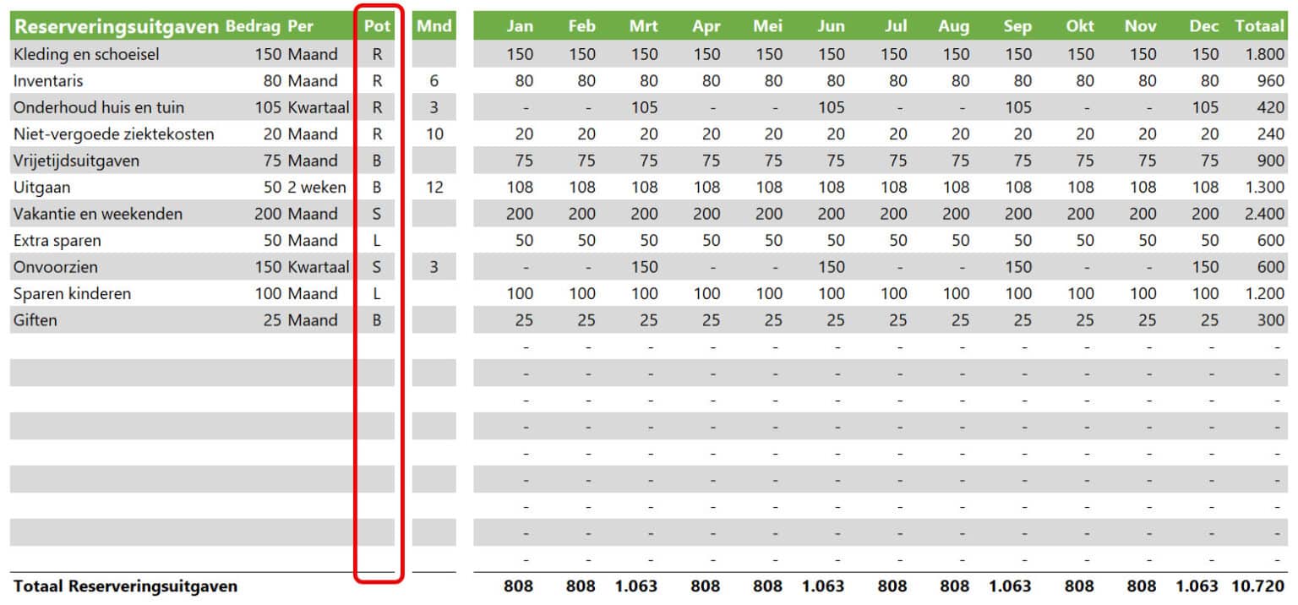
Task: Click the Jan column header
Action: pyautogui.click(x=519, y=25)
